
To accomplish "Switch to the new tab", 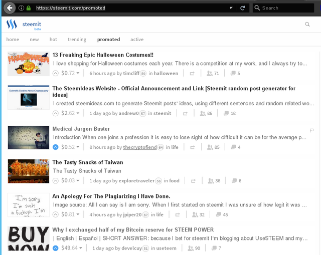I will [x=34, y=39].
